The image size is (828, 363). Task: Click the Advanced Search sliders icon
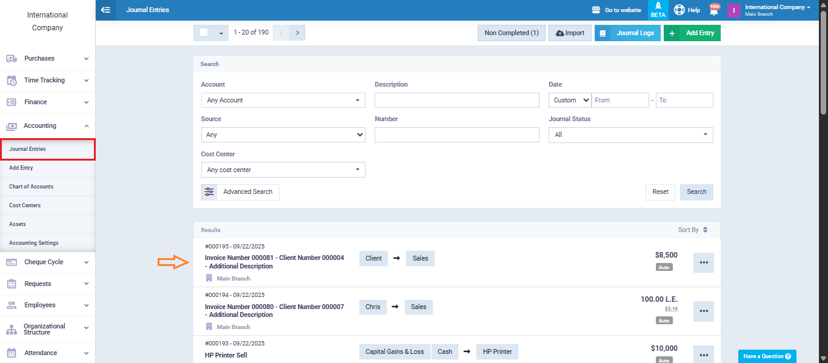pos(209,191)
